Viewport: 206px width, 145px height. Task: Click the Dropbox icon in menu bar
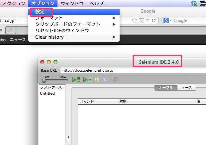click(x=194, y=3)
